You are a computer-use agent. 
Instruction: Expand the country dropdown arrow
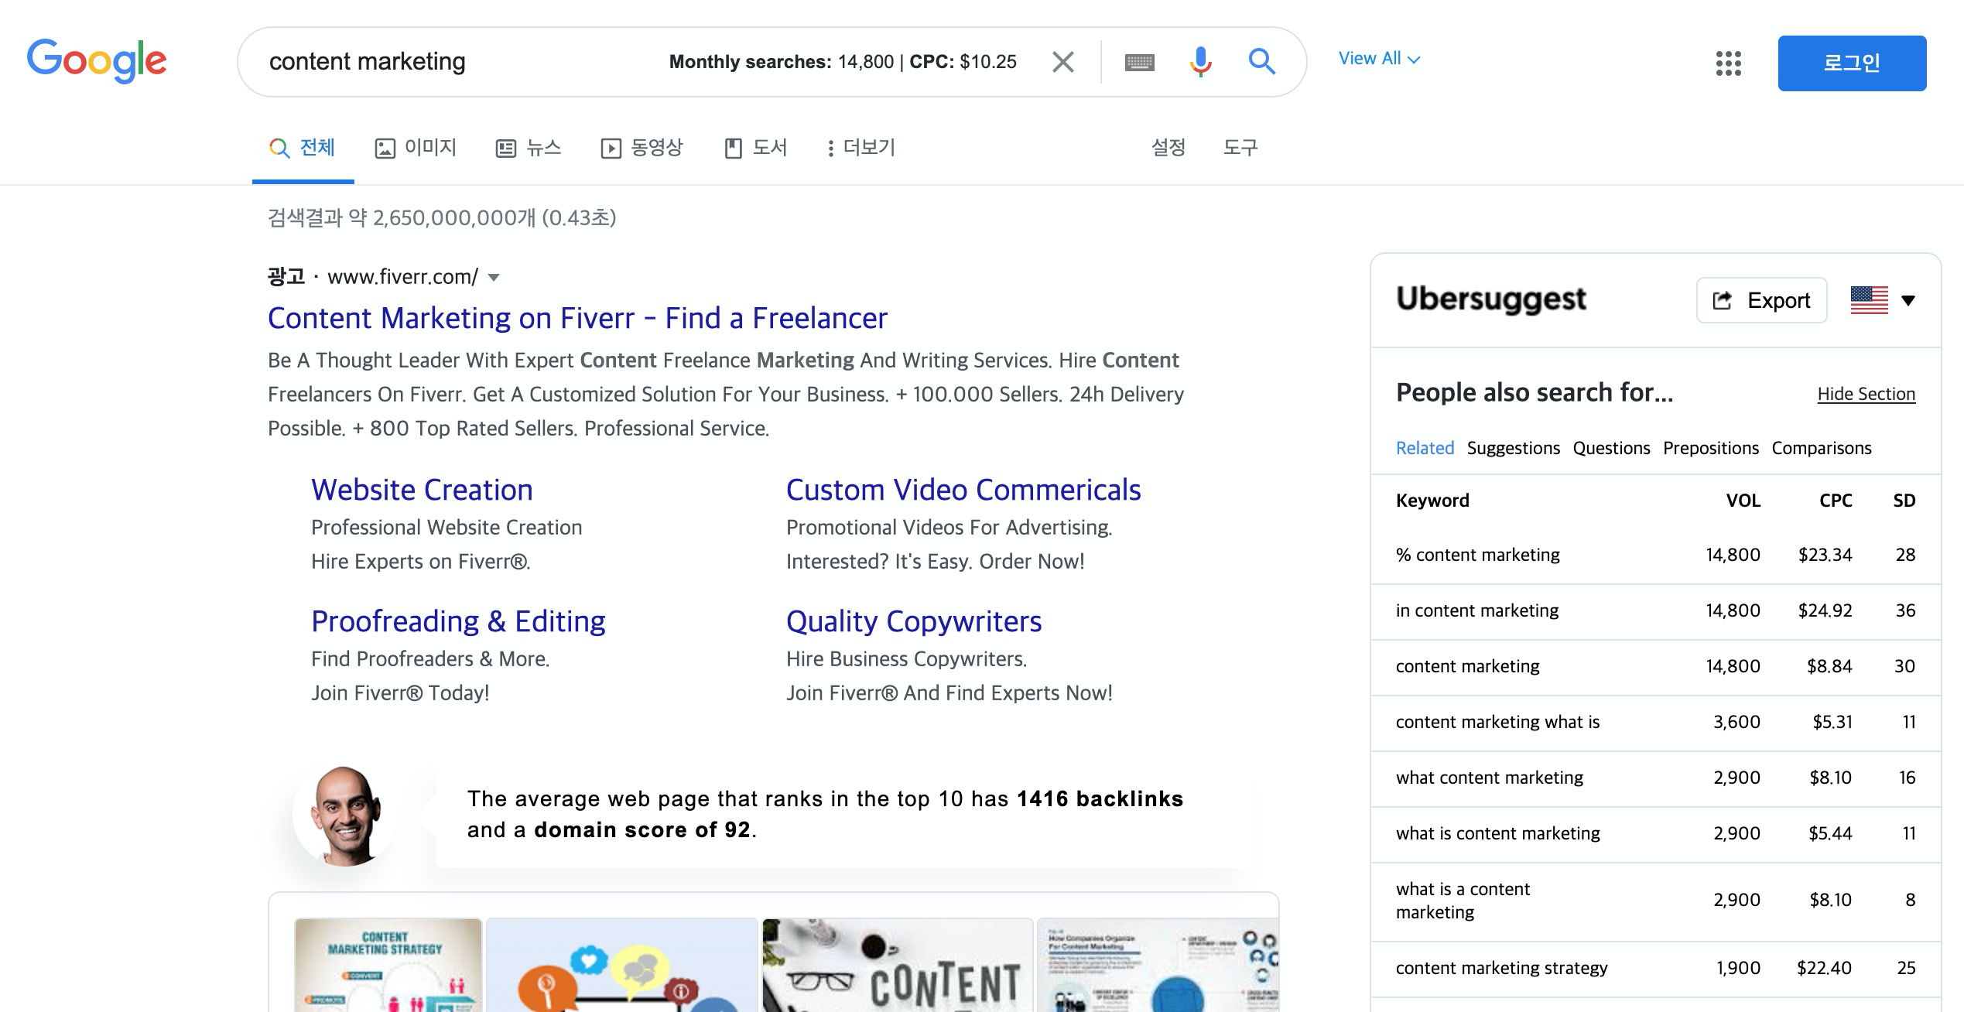pos(1908,300)
